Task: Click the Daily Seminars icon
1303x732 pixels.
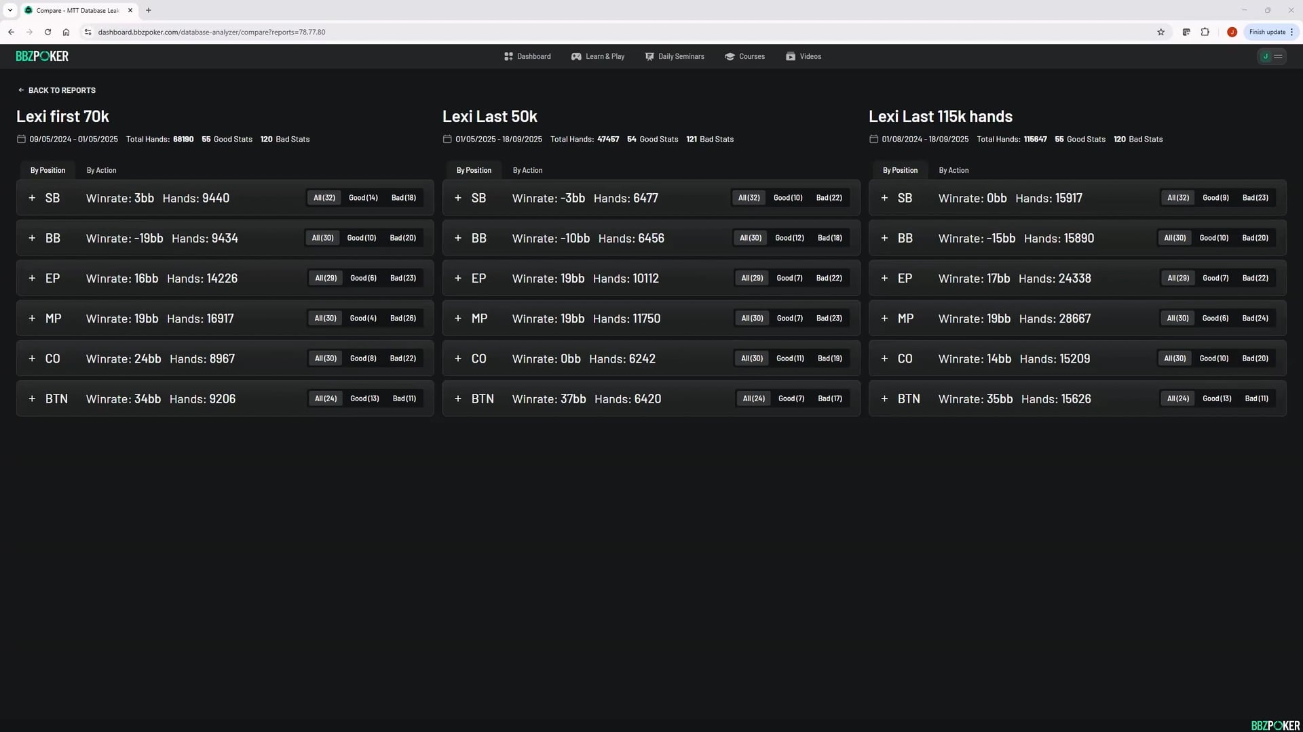Action: pos(649,56)
